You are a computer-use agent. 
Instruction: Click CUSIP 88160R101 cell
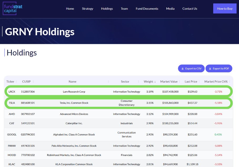pos(28,103)
